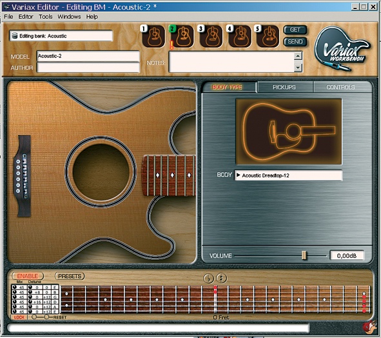The width and height of the screenshot is (381, 338).
Task: Click the VOLUME slider handle
Action: [304, 255]
